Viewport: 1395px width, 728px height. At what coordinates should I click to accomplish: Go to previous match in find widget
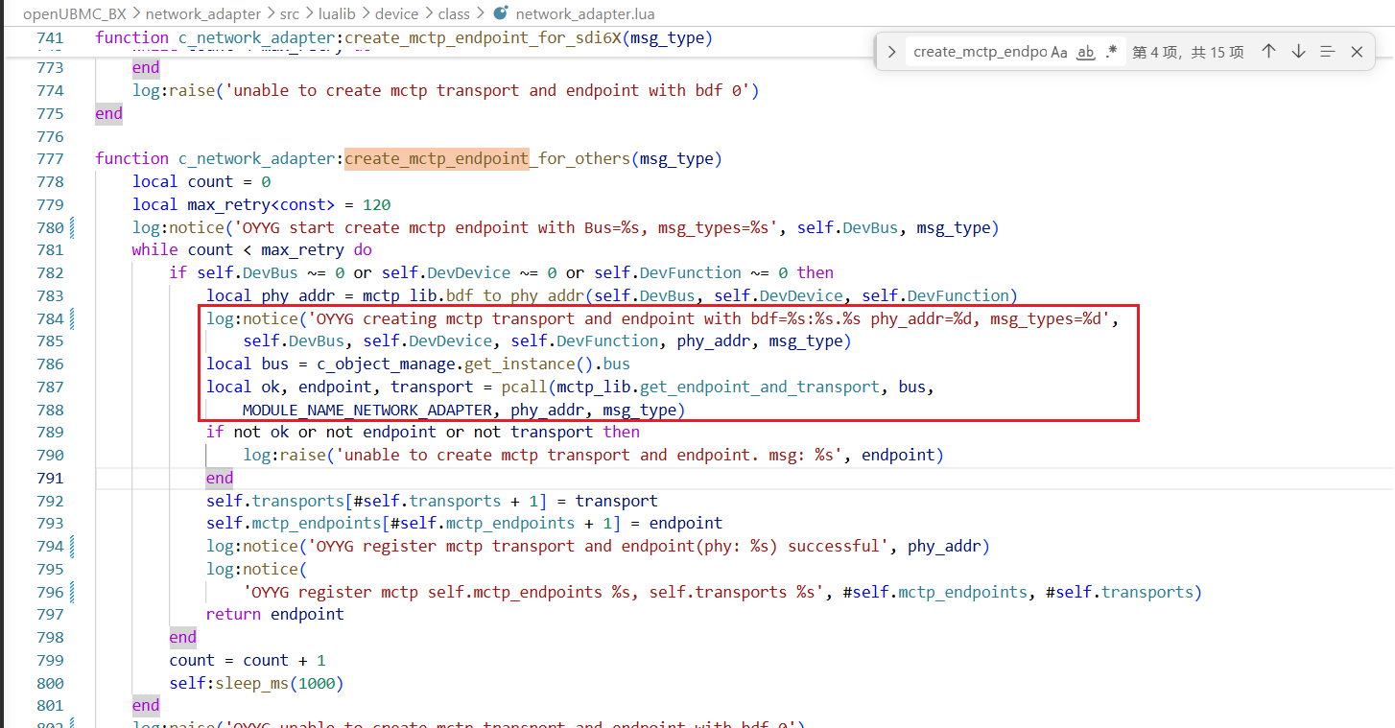pos(1268,52)
